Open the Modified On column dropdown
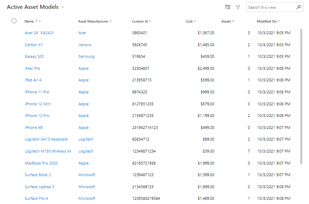Image resolution: width=309 pixels, height=204 pixels. point(279,21)
